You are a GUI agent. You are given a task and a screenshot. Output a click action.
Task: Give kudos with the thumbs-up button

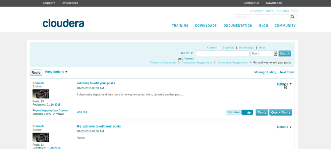(247, 112)
